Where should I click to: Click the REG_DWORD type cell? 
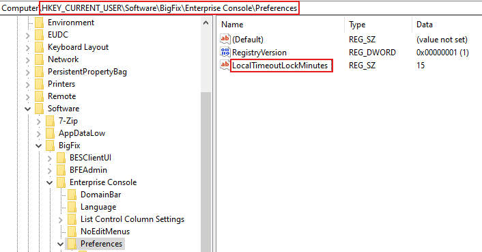click(x=372, y=53)
